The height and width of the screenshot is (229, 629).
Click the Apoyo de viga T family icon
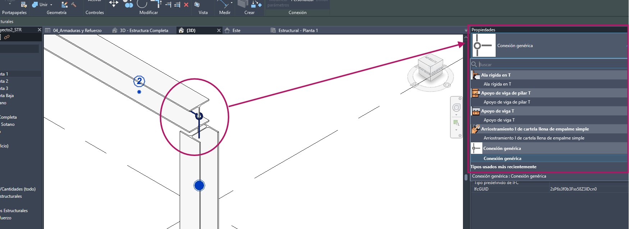pos(476,111)
